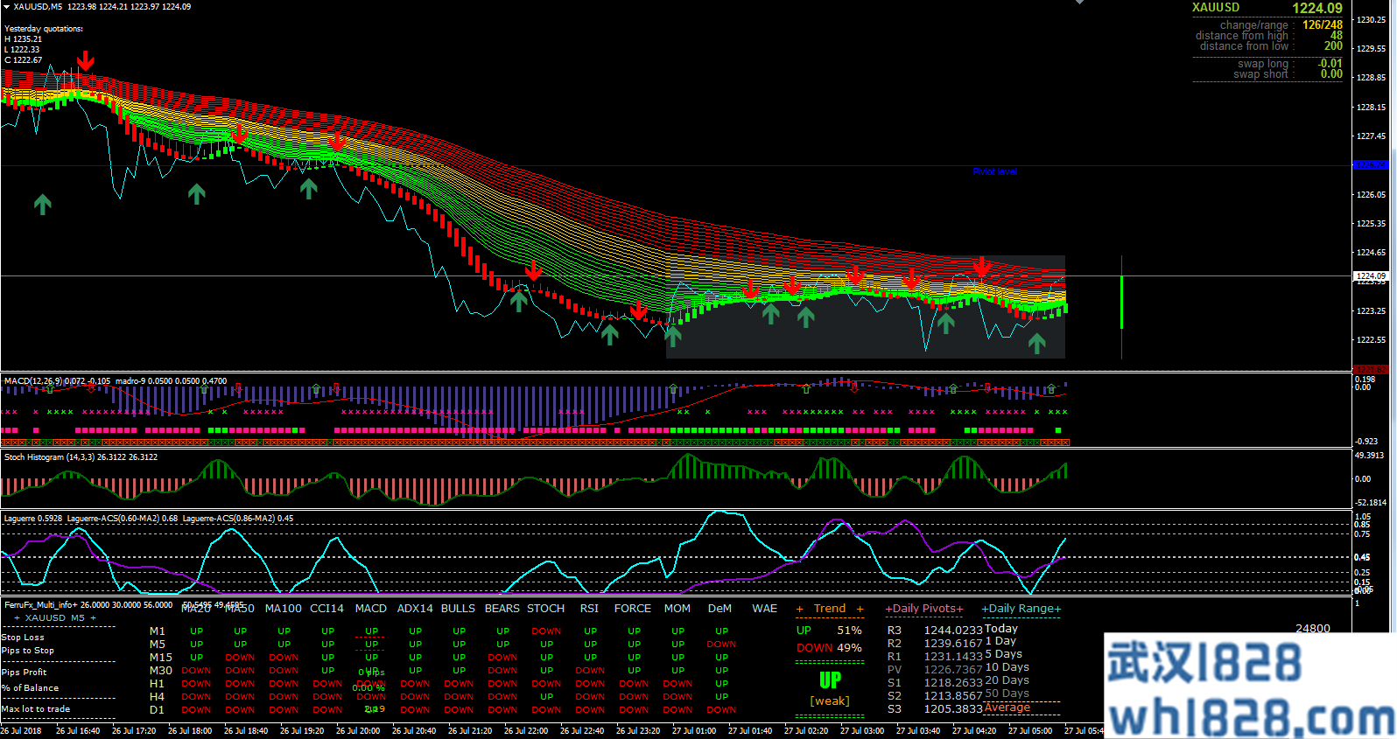The height and width of the screenshot is (739, 1397).
Task: Click the "27 Jul 03:00" time axis label
Action: click(x=862, y=731)
